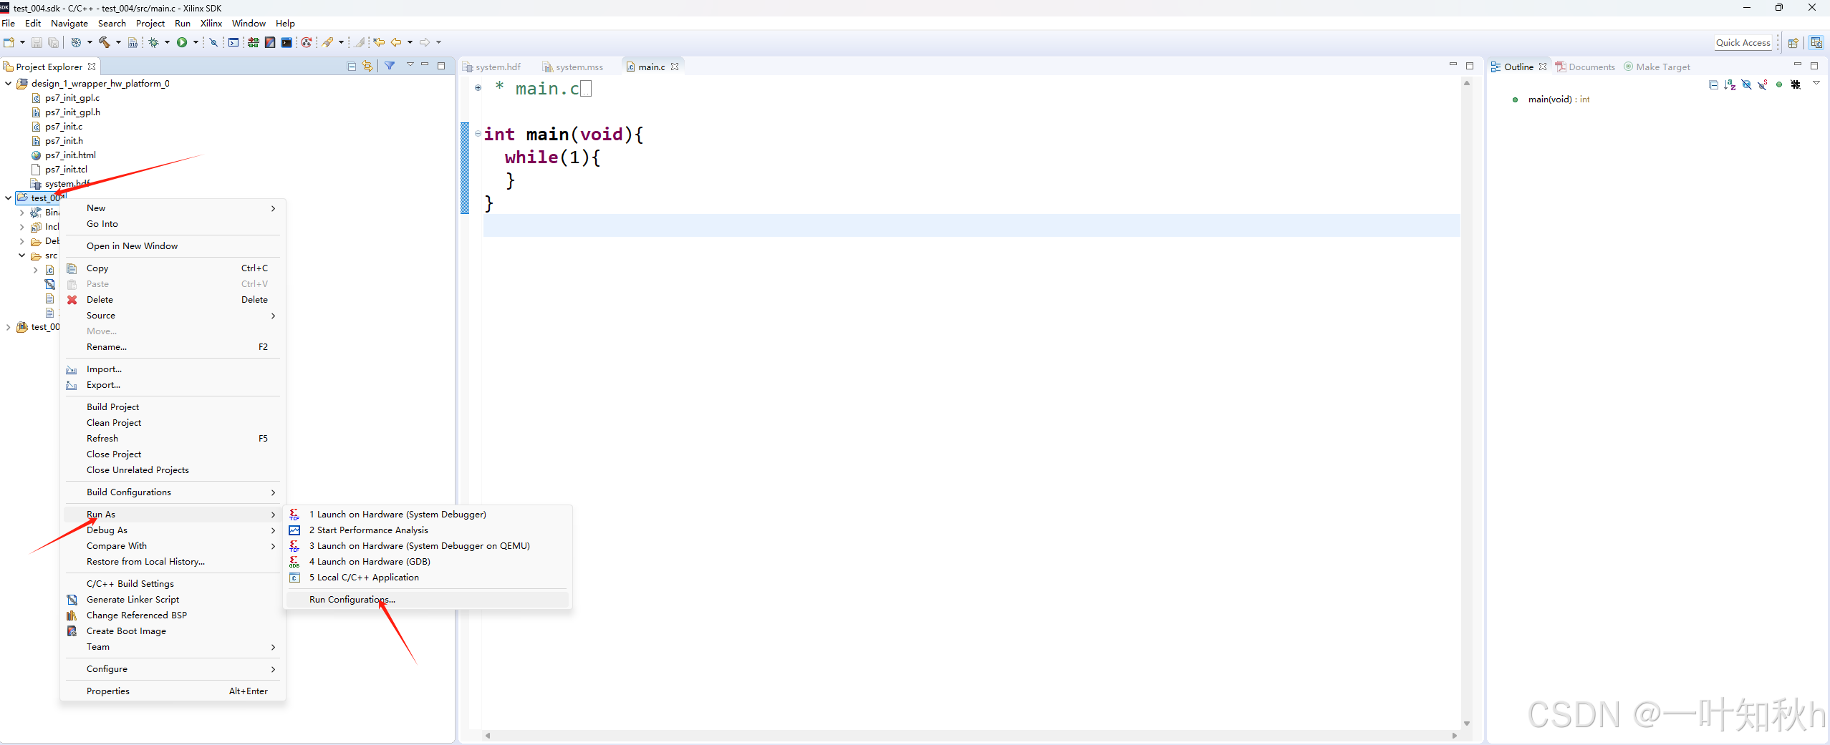The width and height of the screenshot is (1830, 745).
Task: Click the Quick Access field
Action: point(1743,42)
